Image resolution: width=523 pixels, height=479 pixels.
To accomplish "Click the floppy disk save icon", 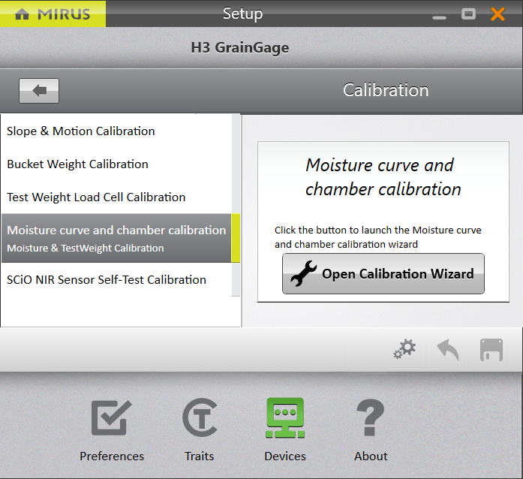I will 491,350.
